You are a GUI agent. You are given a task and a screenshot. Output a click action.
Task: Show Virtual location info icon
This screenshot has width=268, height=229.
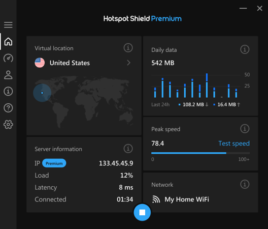[x=128, y=48]
